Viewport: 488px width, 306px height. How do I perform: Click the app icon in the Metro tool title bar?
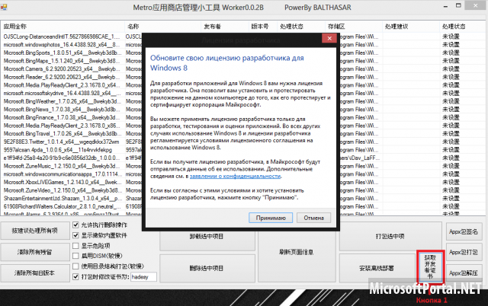click(x=4, y=7)
